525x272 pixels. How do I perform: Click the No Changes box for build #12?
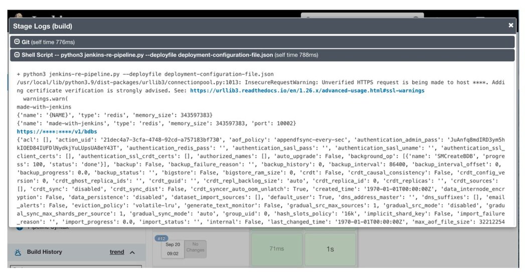[x=195, y=249]
